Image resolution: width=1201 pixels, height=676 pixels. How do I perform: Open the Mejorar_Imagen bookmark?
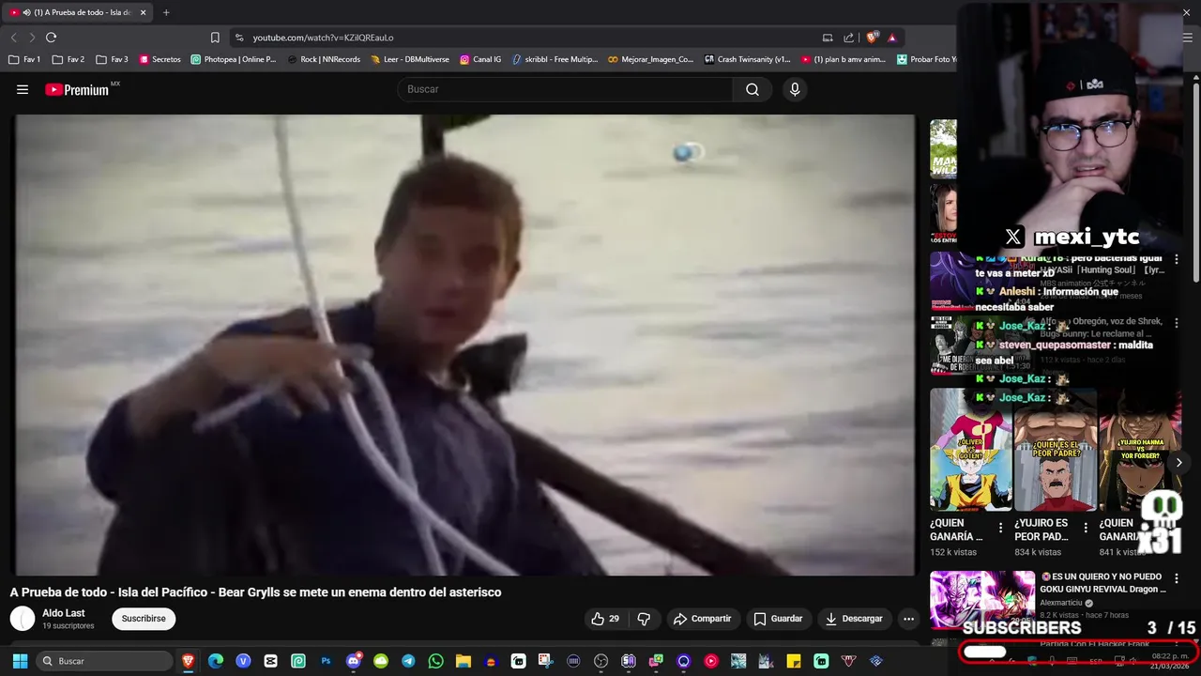point(650,59)
